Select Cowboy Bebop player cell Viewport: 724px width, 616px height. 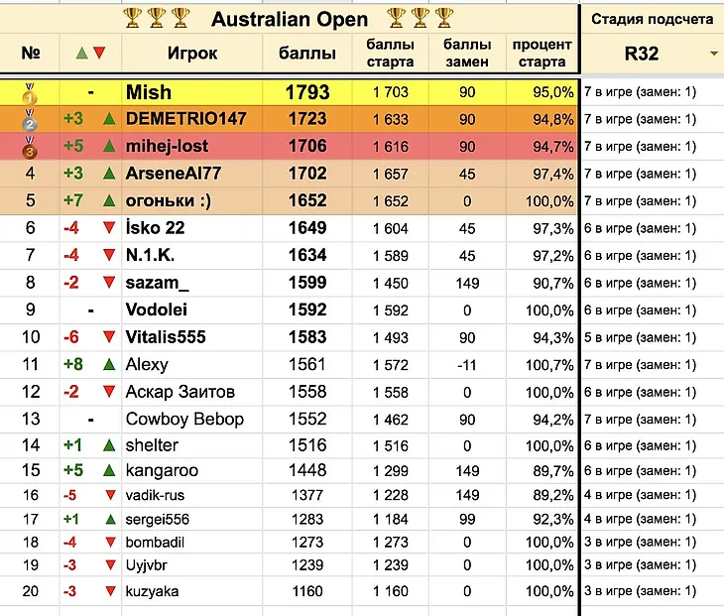coord(192,420)
